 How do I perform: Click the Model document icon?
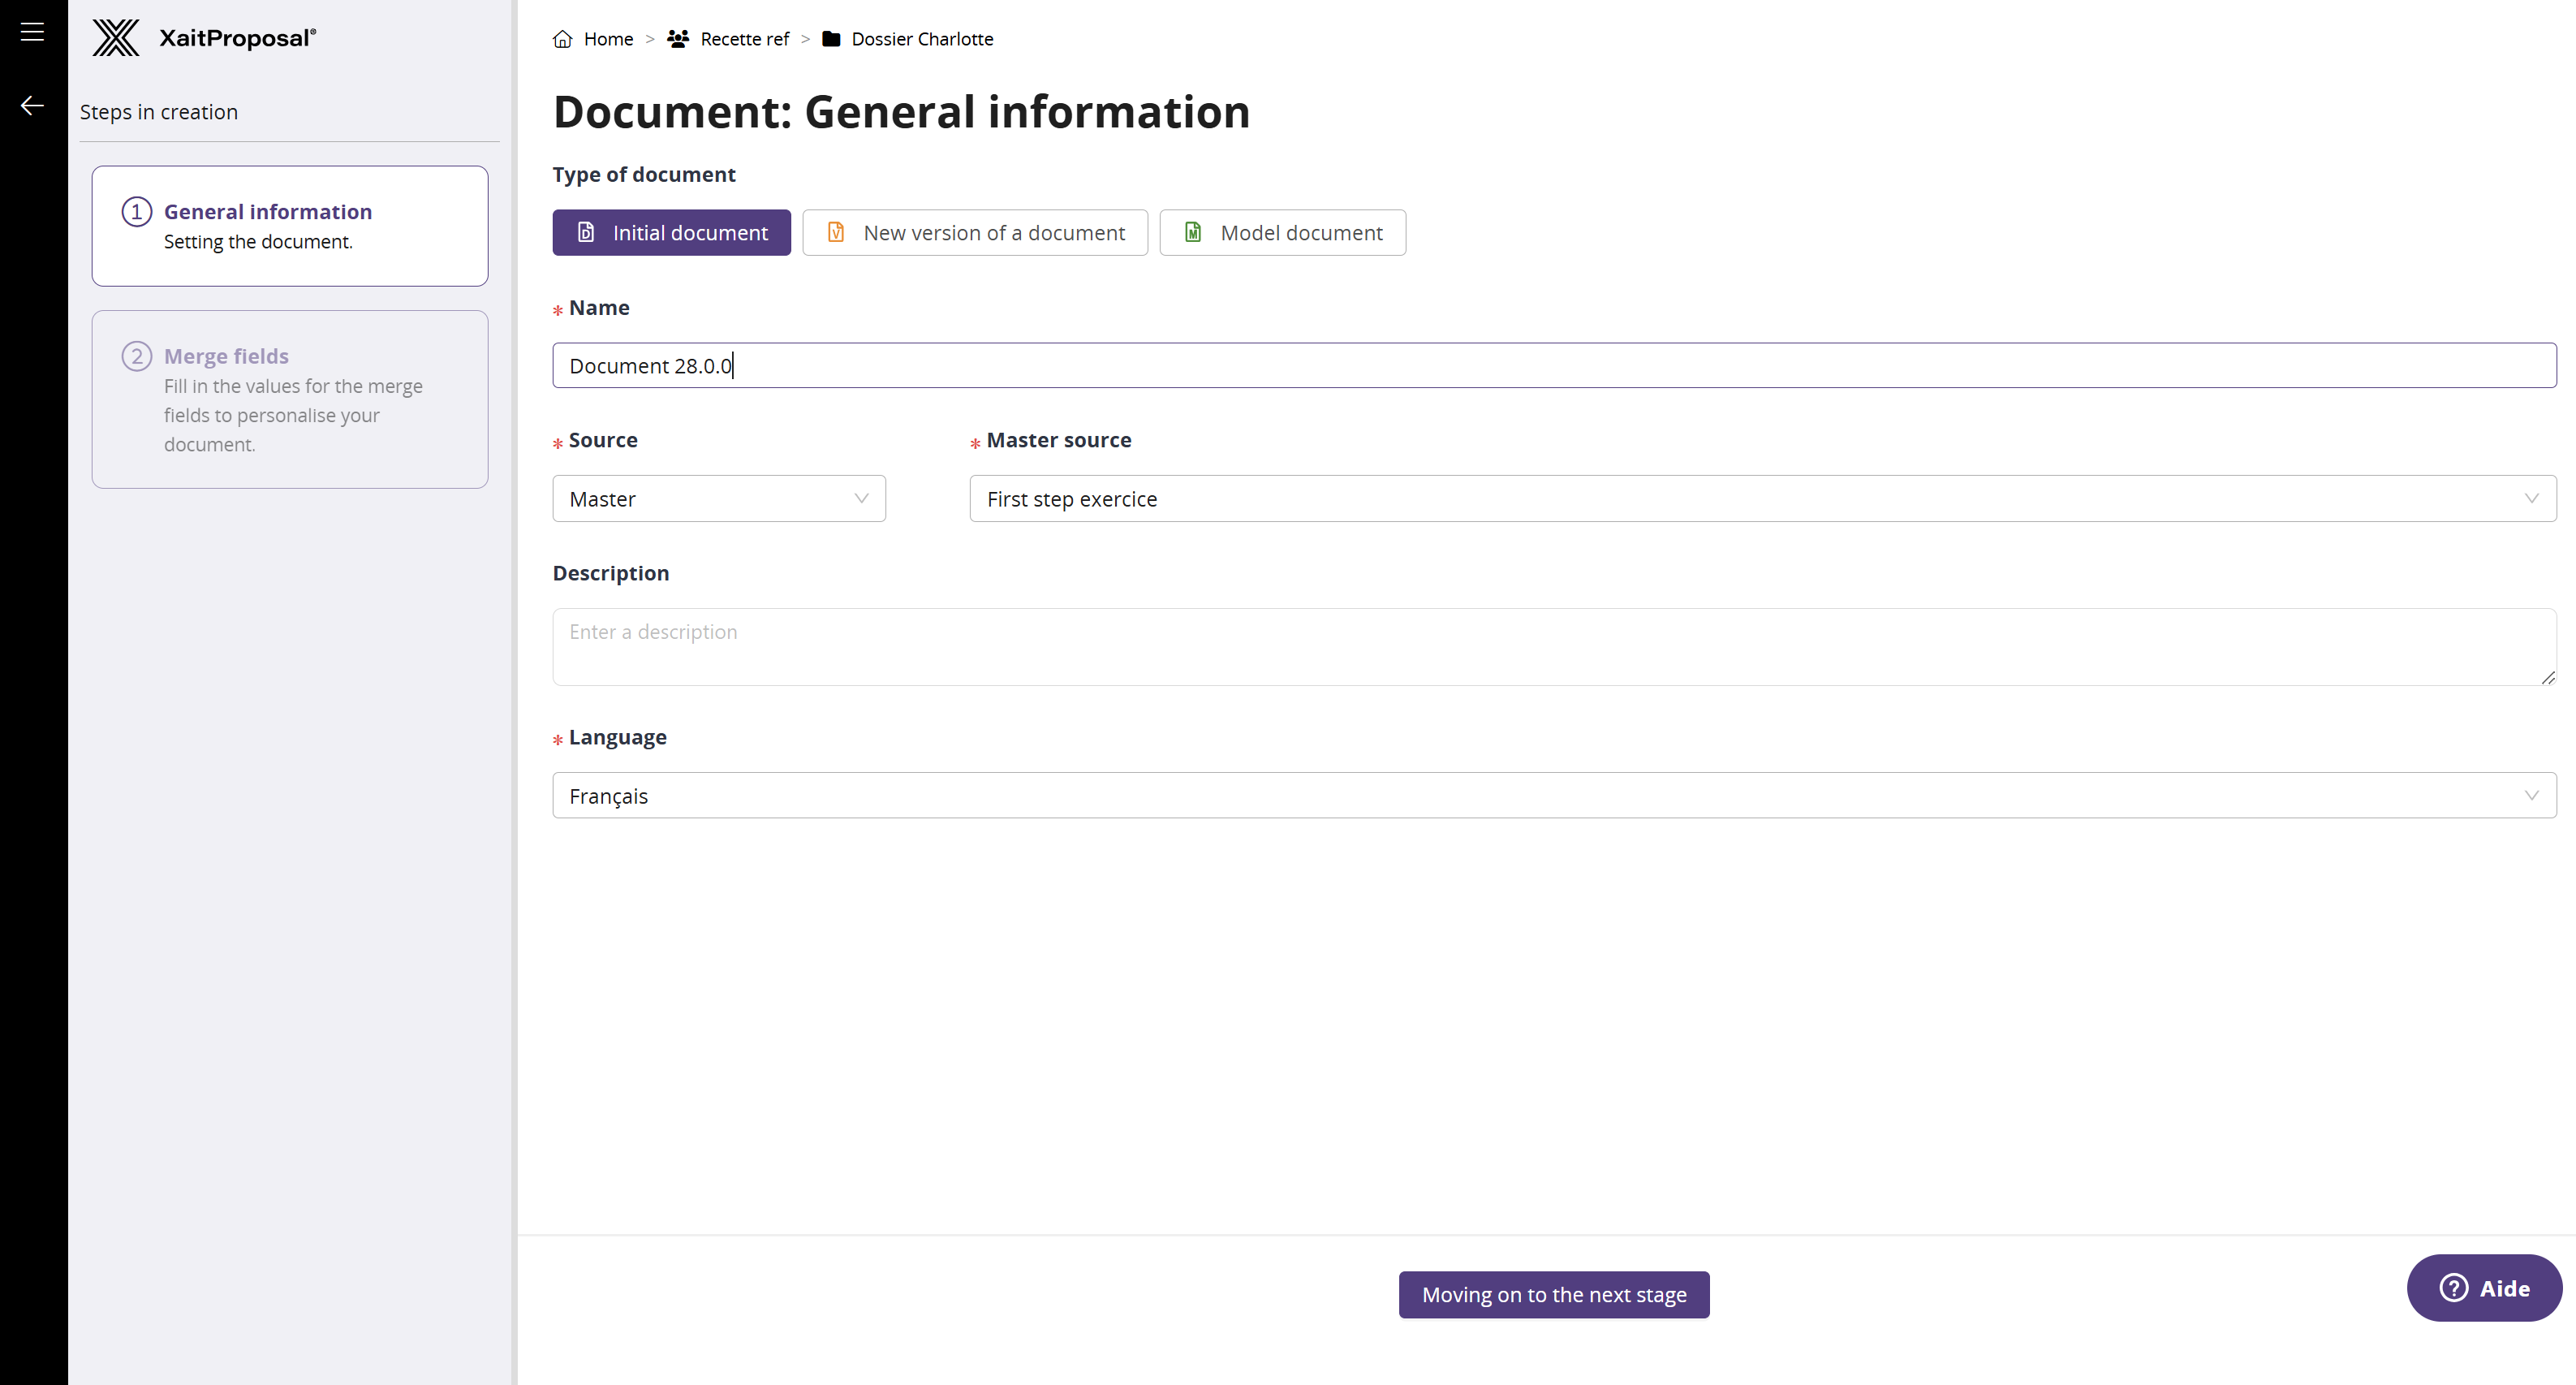pyautogui.click(x=1192, y=232)
